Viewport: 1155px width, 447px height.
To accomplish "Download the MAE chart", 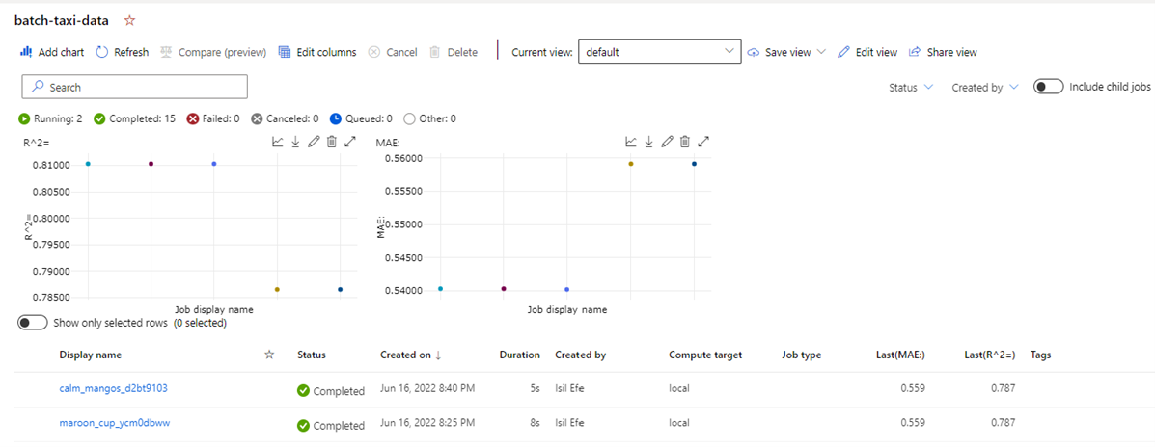I will [x=649, y=142].
